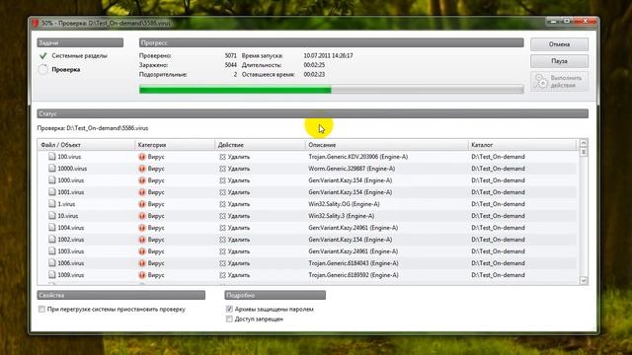Select Системные разделы task

click(79, 56)
